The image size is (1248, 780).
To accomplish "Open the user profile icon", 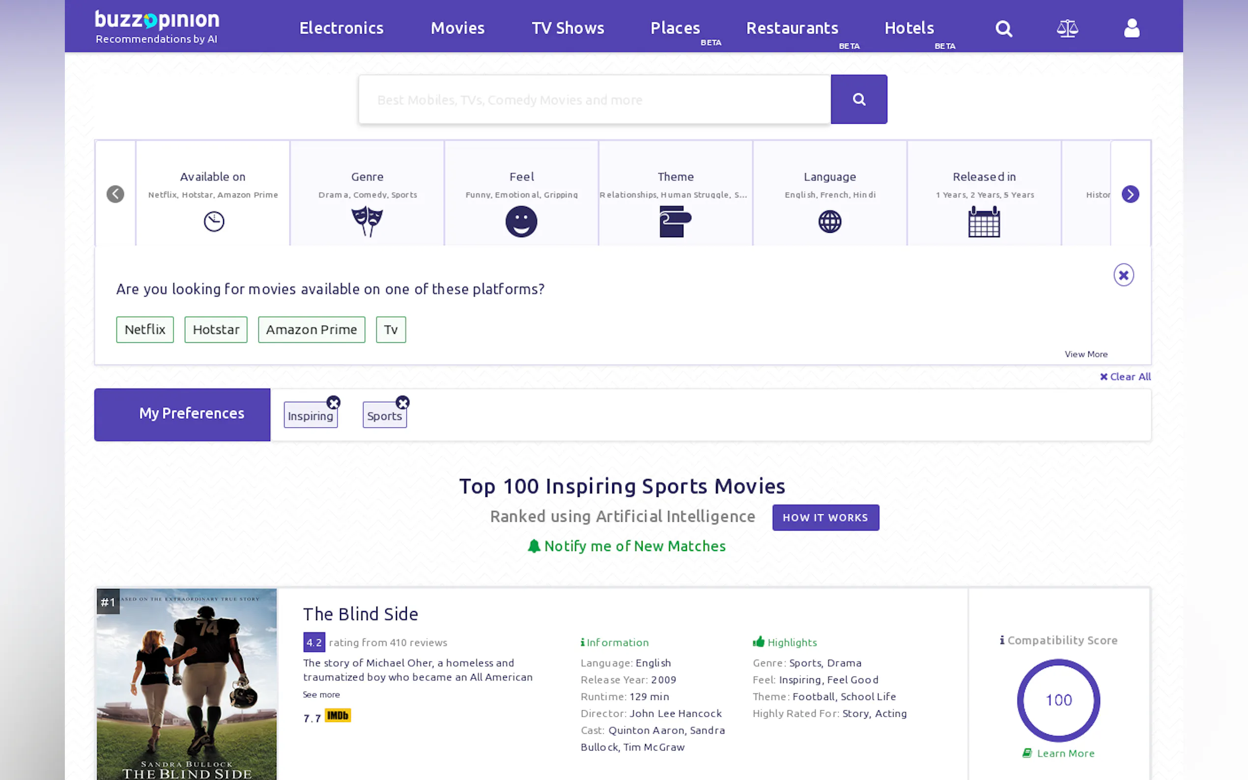I will (1132, 28).
